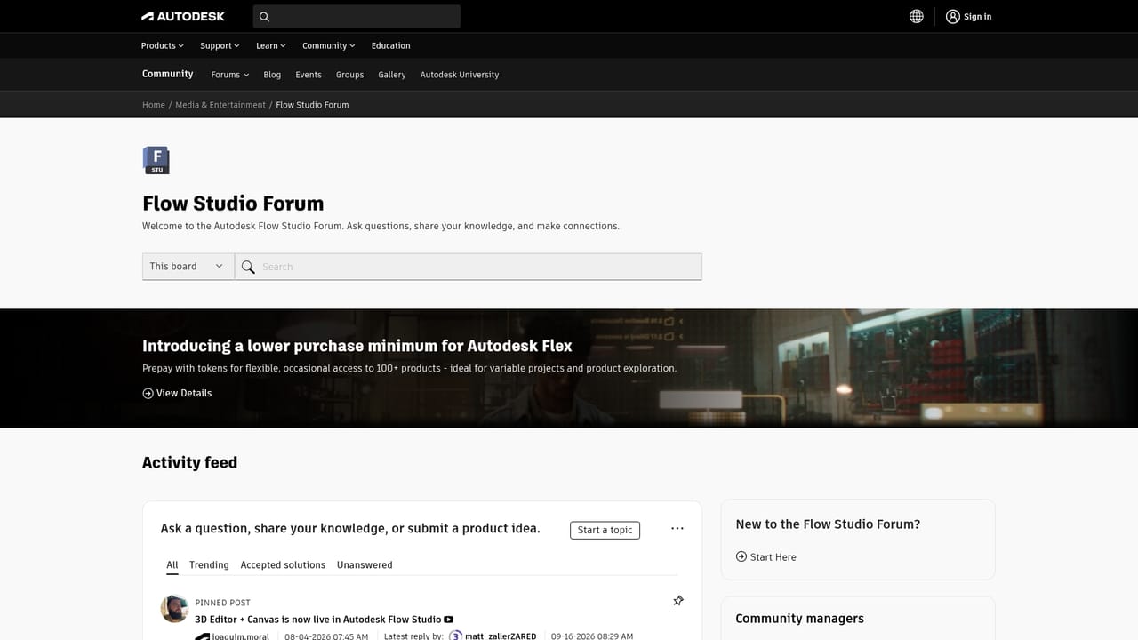
Task: Open the Education menu item
Action: (391, 45)
